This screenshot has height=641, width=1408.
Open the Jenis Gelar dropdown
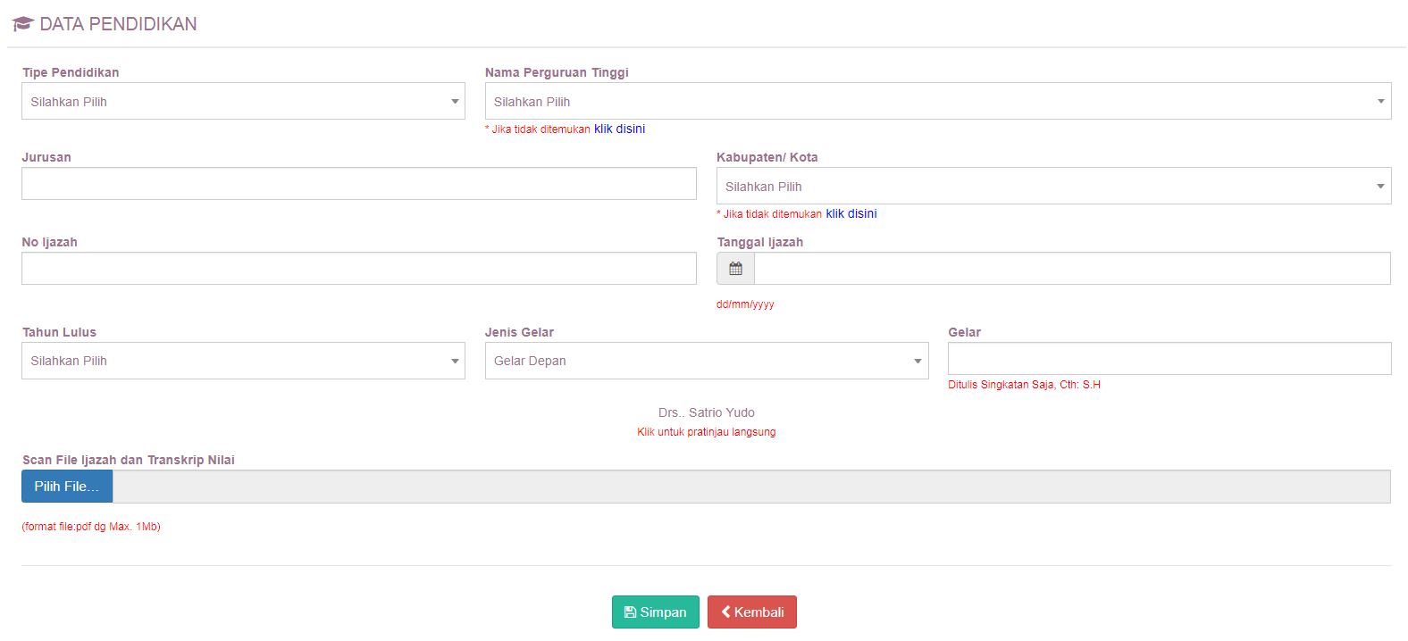click(x=706, y=361)
